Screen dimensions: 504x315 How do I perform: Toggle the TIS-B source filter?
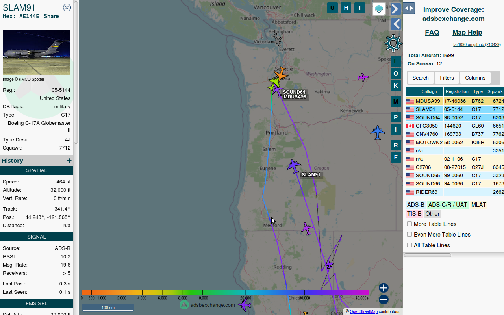pos(414,214)
